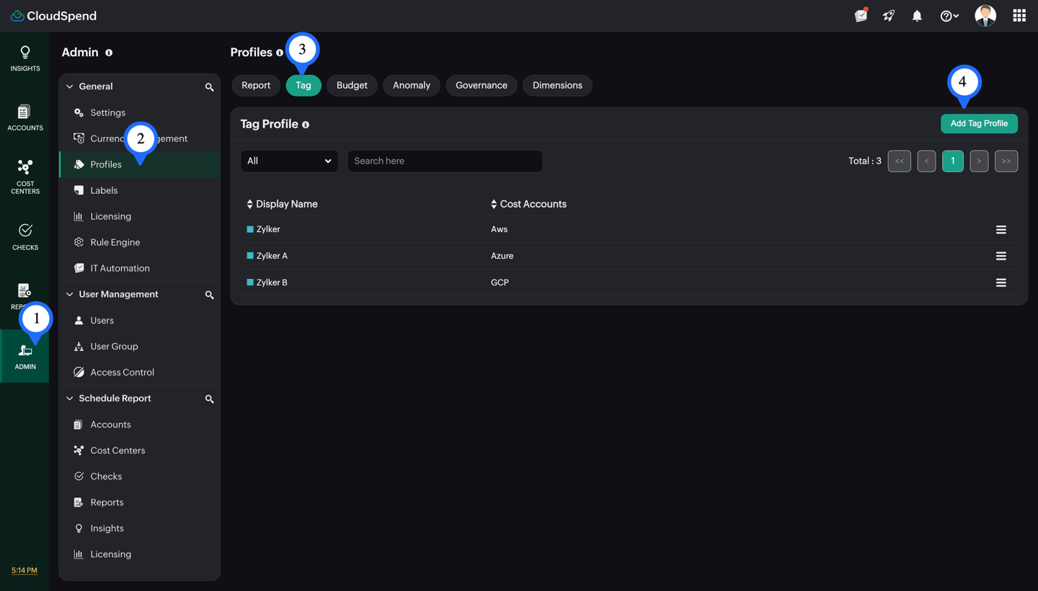Collapse the Schedule Report section
Image resolution: width=1038 pixels, height=591 pixels.
70,398
